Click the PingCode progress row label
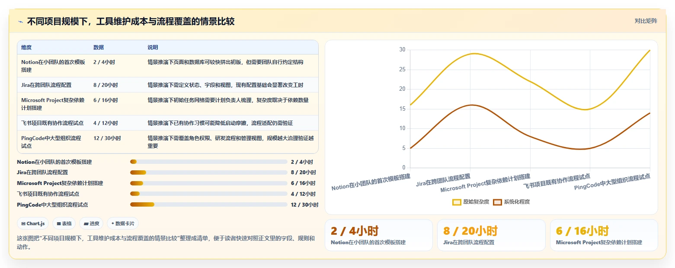 tap(52, 205)
